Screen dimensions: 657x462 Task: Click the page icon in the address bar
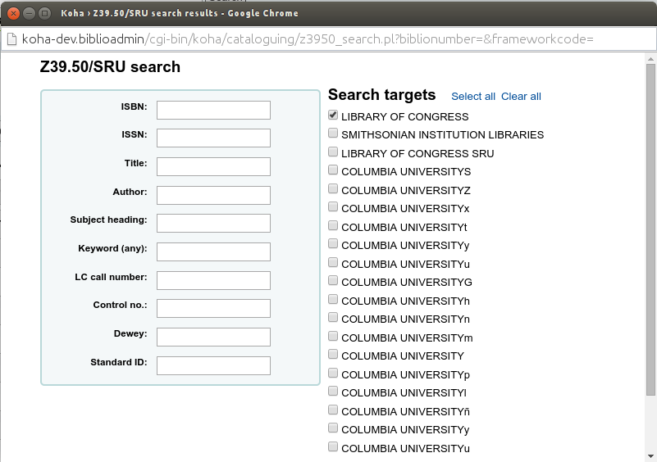[10, 39]
